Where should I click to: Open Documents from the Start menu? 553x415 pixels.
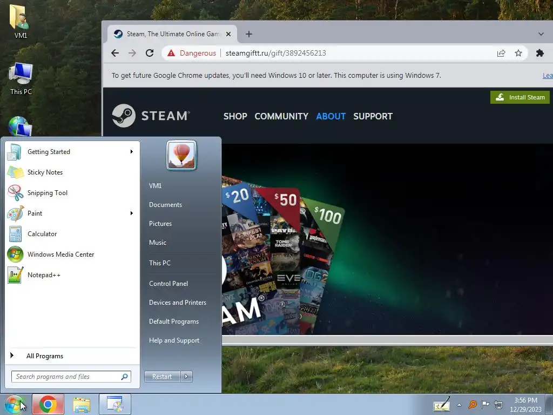(165, 205)
